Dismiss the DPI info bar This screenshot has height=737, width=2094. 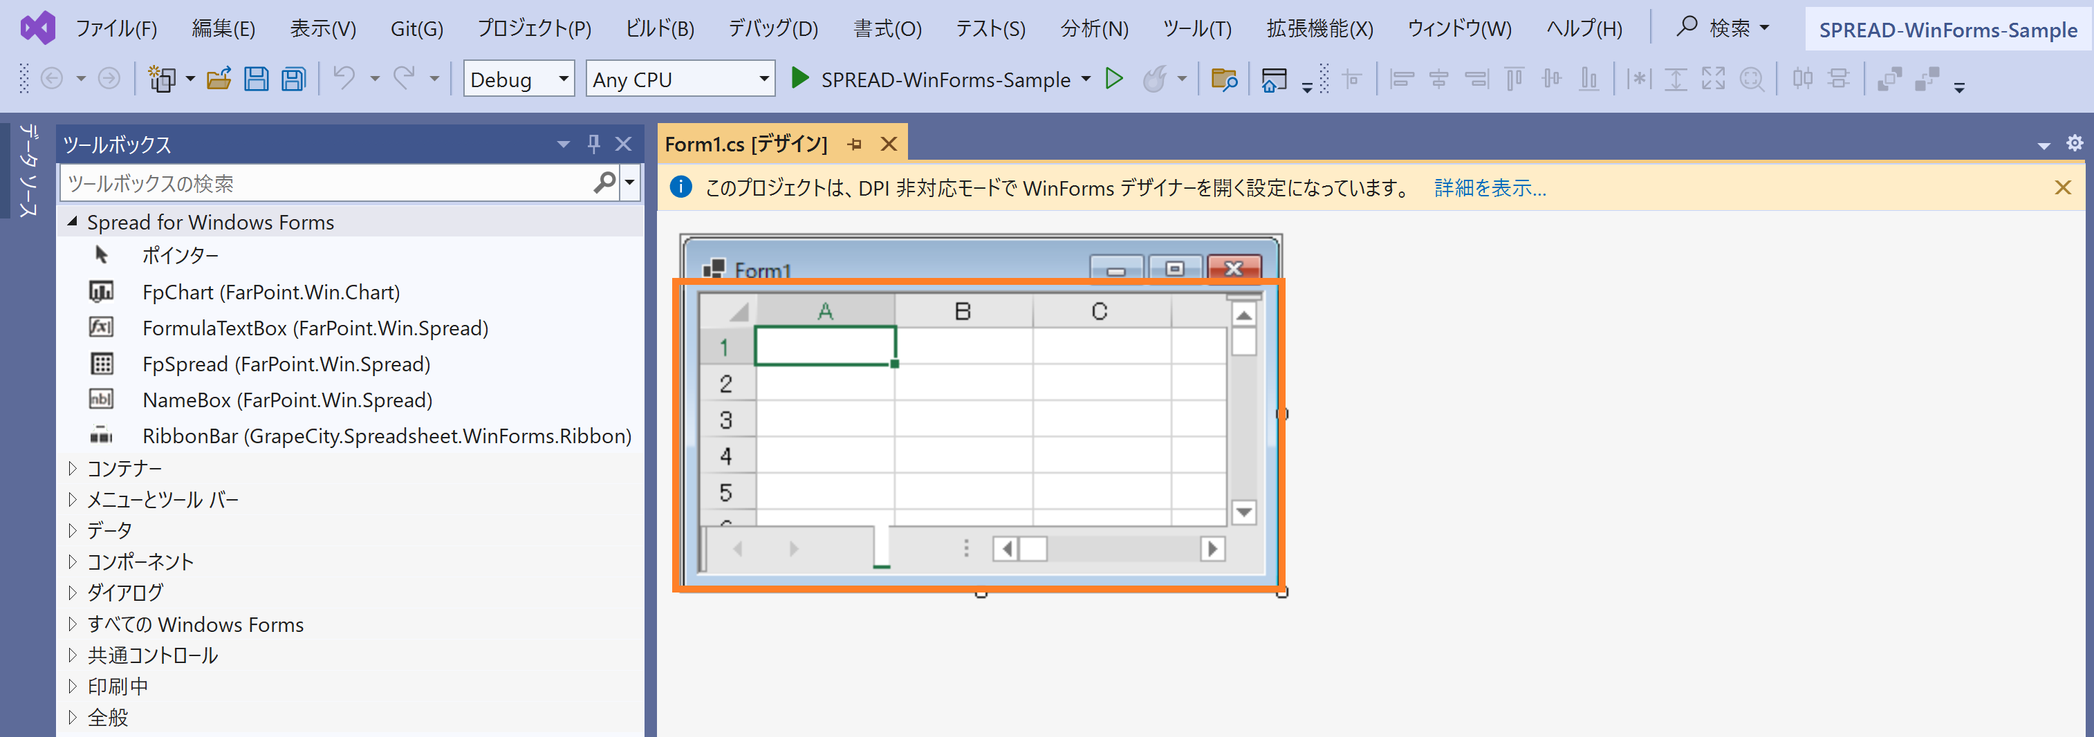pos(2062,187)
